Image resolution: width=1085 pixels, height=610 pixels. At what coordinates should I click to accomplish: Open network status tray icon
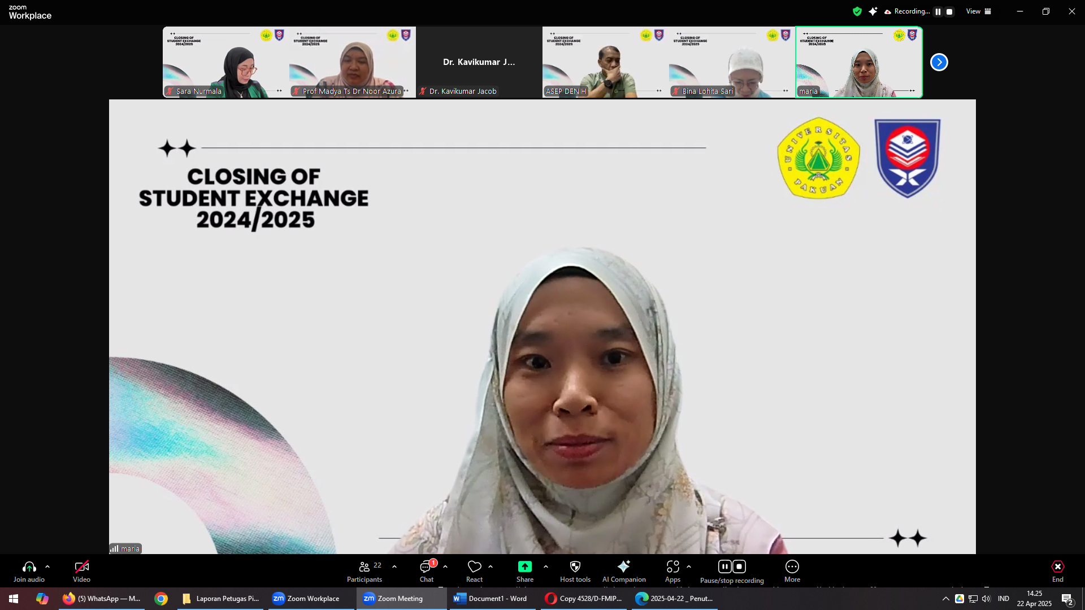[973, 599]
